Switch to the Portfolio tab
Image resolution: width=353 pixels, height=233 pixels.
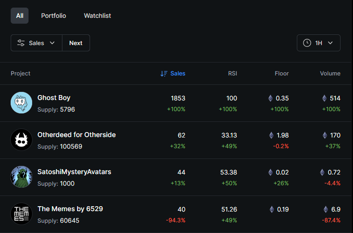[x=53, y=16]
